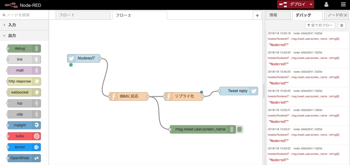The image size is (350, 165).
Task: Click the IBMに反応 node output port
Action: click(x=148, y=96)
